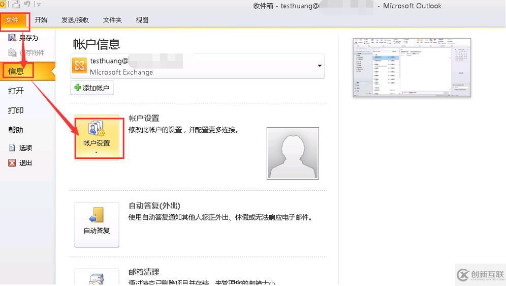Click the red 退出 exit icon
Image resolution: width=506 pixels, height=286 pixels.
(12, 163)
